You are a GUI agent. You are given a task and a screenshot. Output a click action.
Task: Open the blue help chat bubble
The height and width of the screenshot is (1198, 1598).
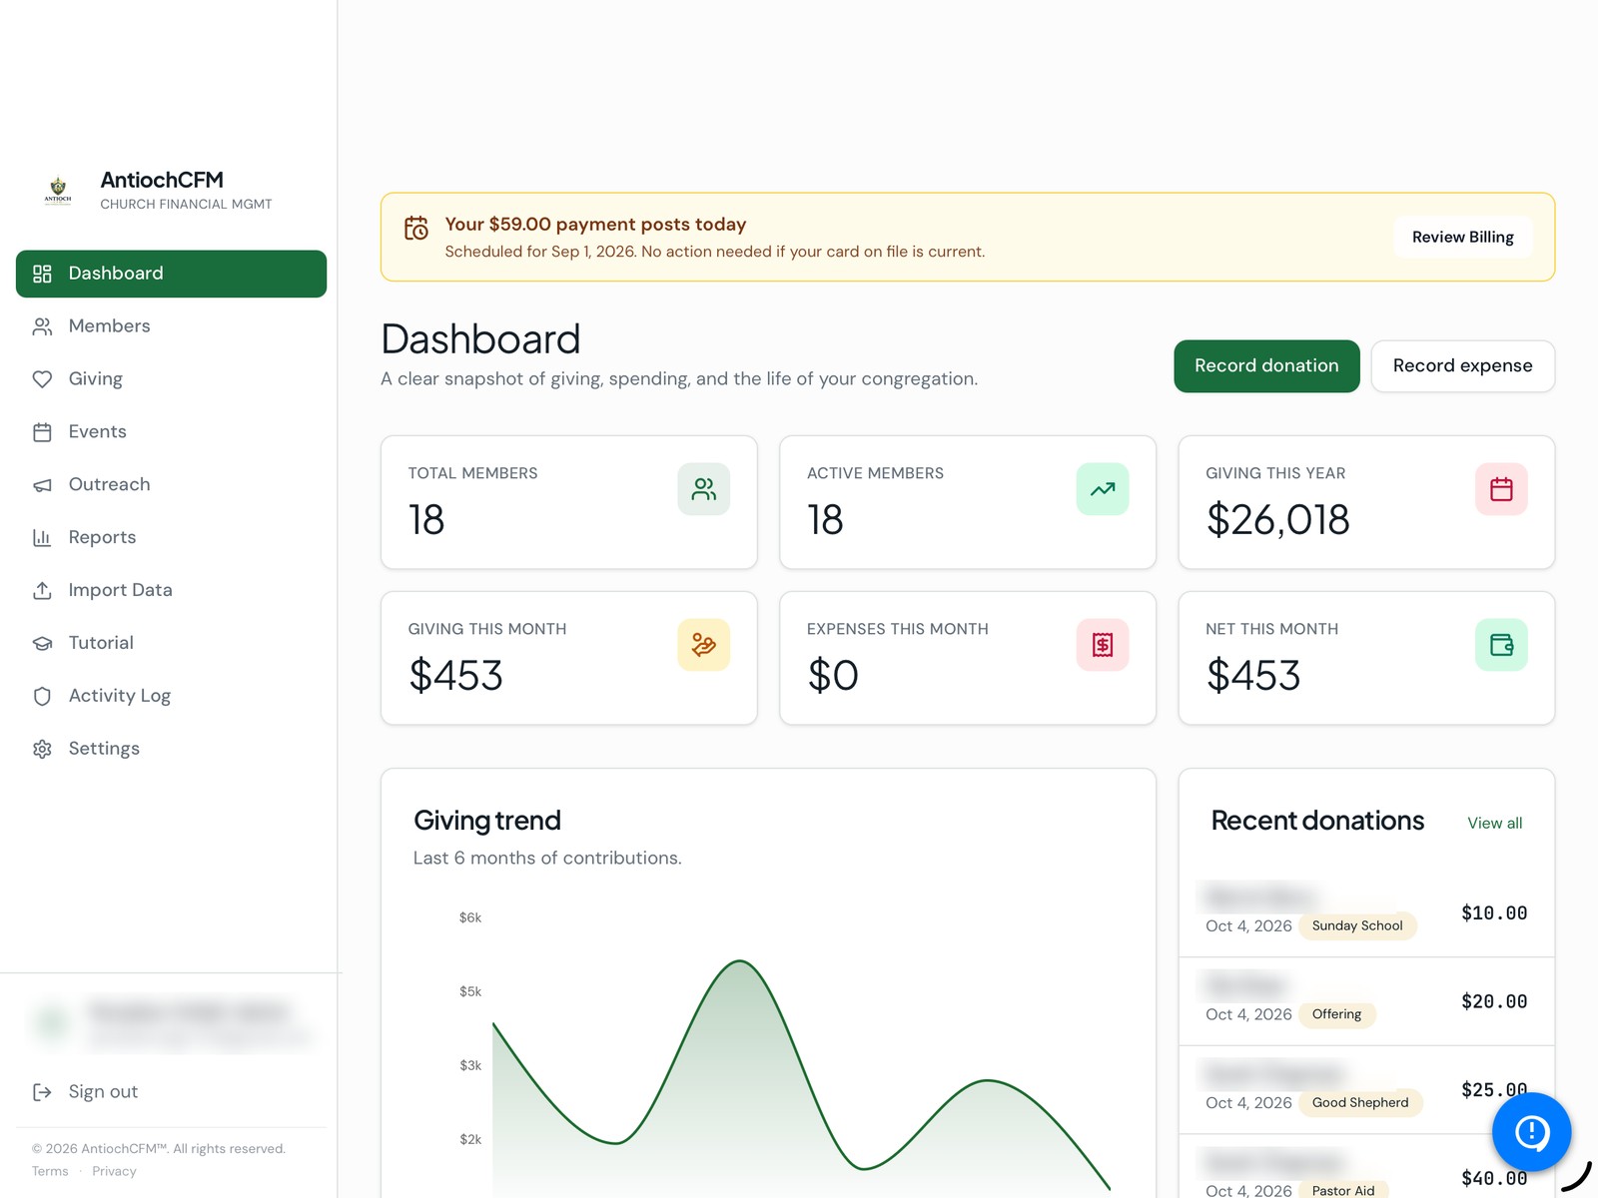(x=1532, y=1132)
